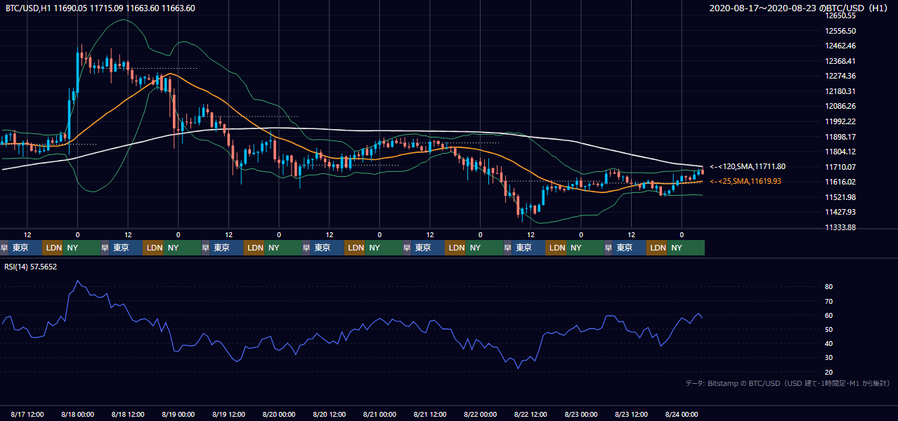Select the 8/20 00:00 time label
898x421 pixels.
tap(279, 414)
